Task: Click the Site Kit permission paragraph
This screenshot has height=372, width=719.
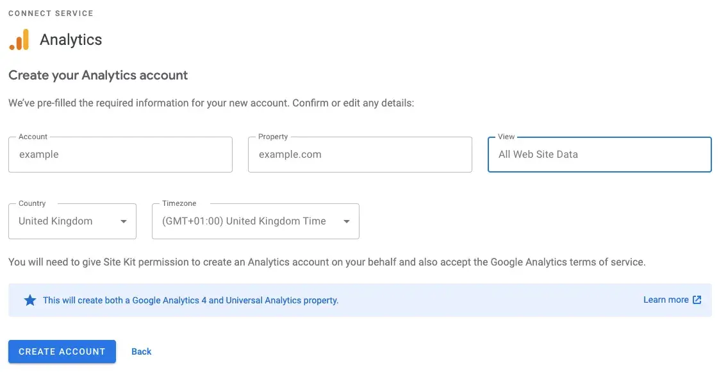Action: tap(327, 262)
